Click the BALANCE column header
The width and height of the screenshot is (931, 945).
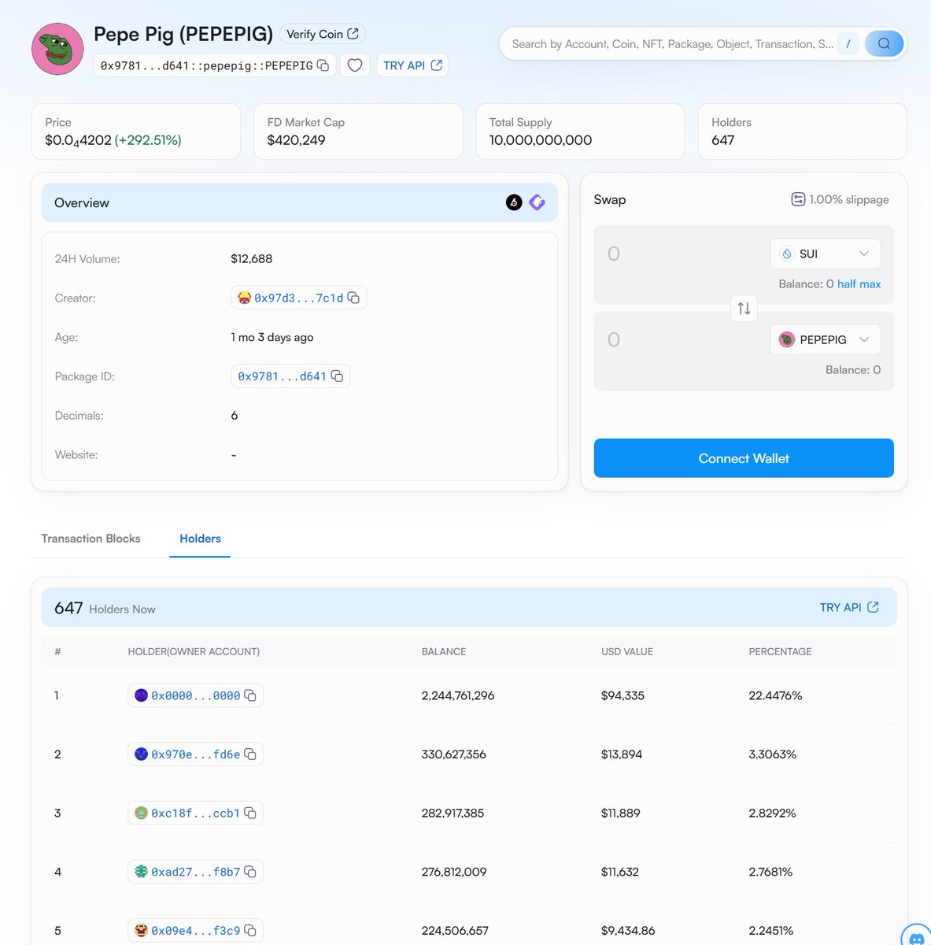[x=444, y=651]
